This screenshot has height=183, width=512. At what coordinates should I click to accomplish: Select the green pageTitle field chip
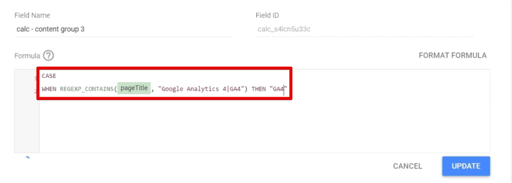tap(134, 88)
